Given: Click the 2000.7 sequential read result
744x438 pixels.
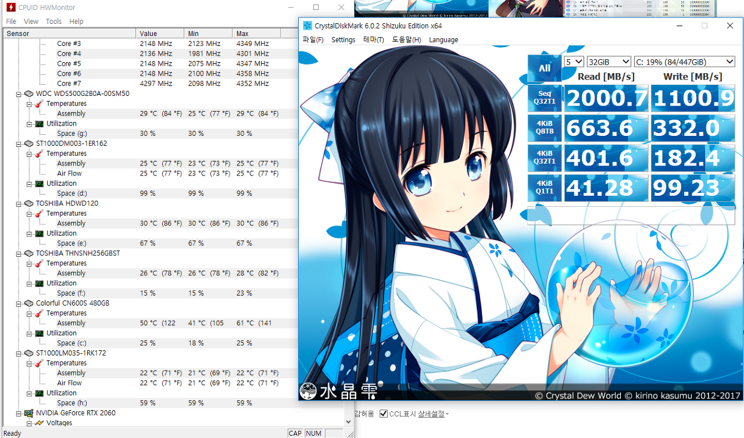Looking at the screenshot, I should (606, 98).
